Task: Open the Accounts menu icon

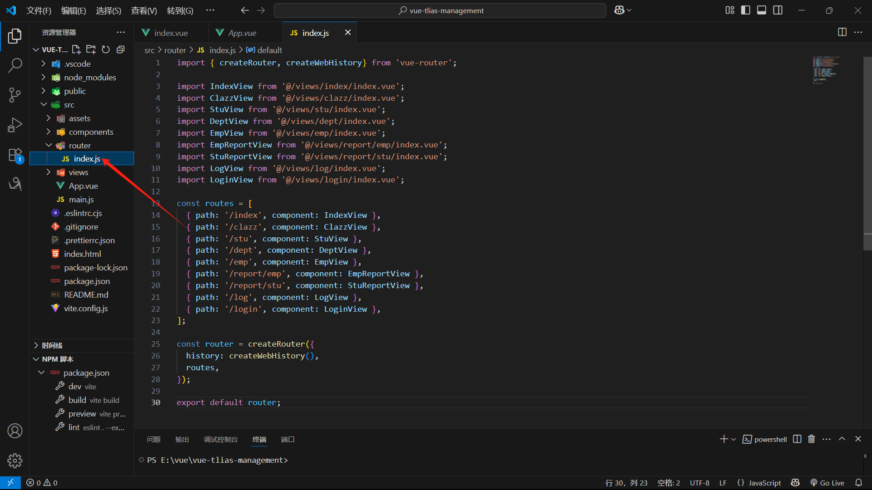Action: [15, 431]
